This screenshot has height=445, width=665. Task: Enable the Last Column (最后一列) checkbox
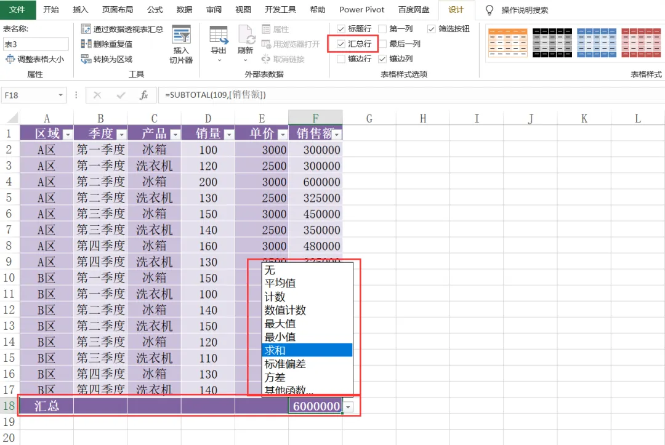pos(382,44)
